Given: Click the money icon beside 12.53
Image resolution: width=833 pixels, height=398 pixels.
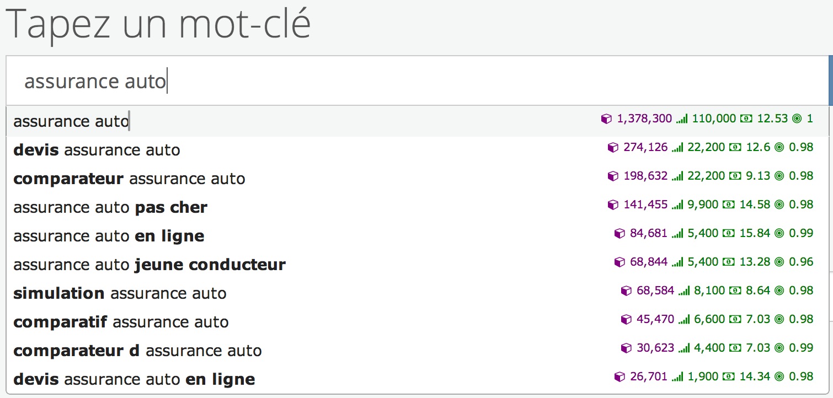Looking at the screenshot, I should click(x=745, y=119).
